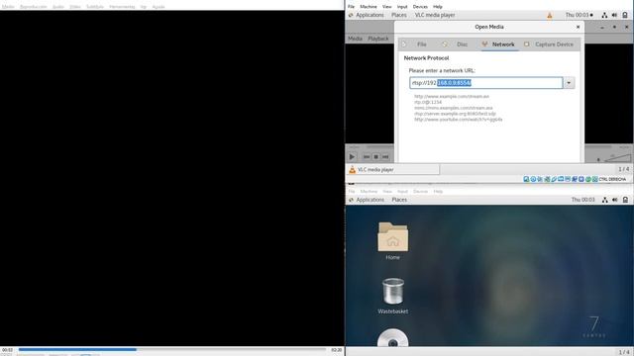The height and width of the screenshot is (356, 634).
Task: Expand the network URL history dropdown
Action: pyautogui.click(x=569, y=83)
